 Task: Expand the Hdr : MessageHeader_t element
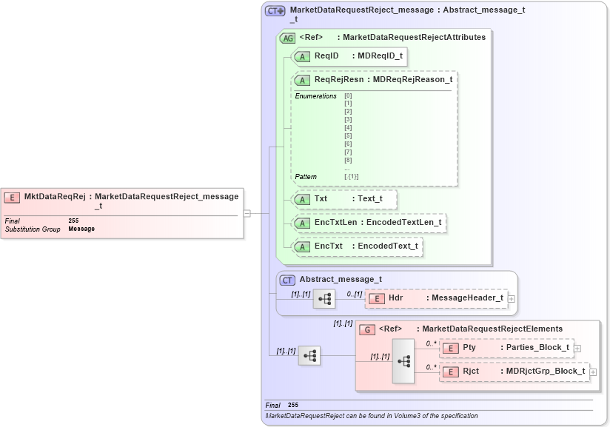(511, 298)
